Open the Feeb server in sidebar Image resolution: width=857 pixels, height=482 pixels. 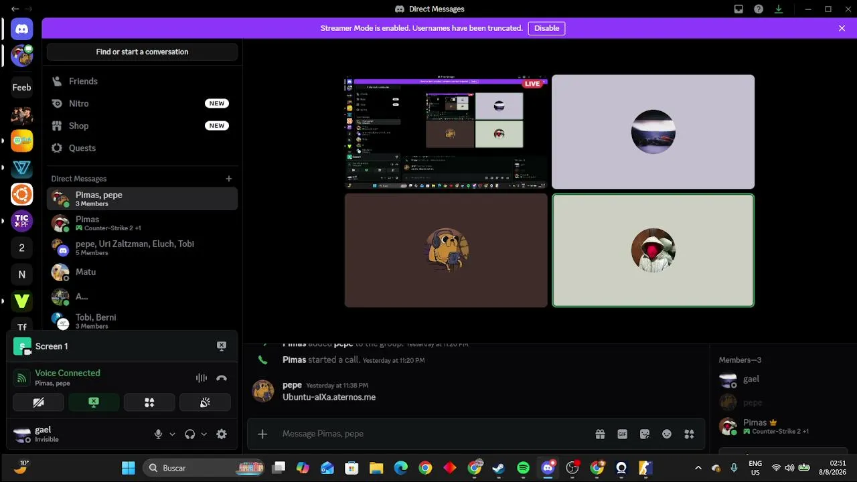(x=21, y=87)
